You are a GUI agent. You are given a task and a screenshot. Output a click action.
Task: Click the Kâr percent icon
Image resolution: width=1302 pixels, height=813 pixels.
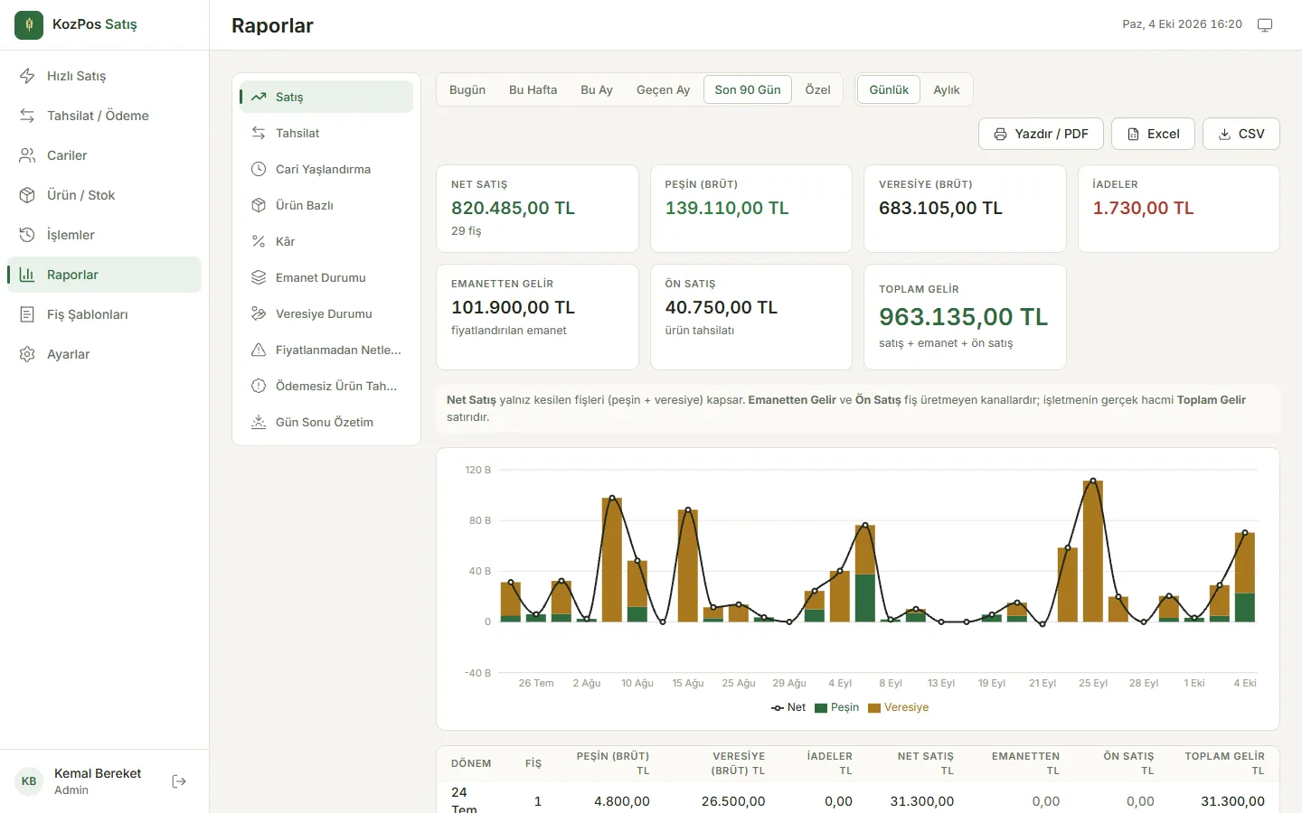(259, 241)
